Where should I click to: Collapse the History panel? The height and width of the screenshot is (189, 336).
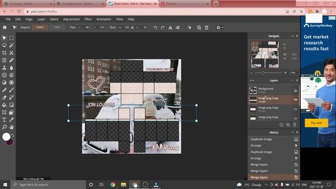click(292, 132)
